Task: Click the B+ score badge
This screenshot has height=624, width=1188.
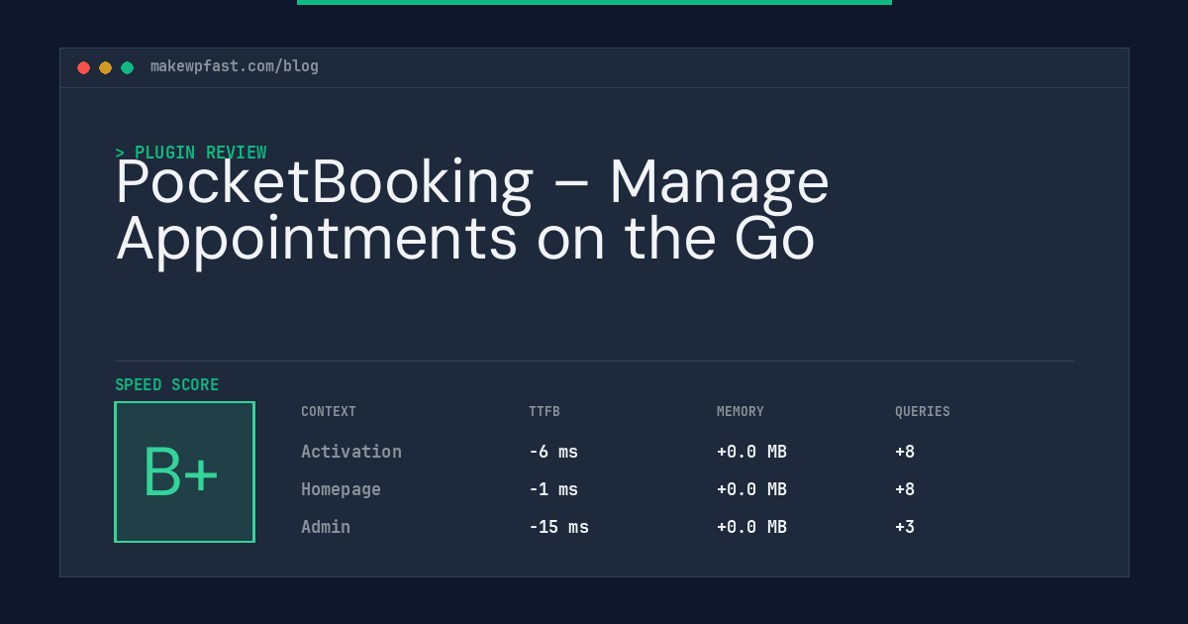Action: tap(184, 471)
